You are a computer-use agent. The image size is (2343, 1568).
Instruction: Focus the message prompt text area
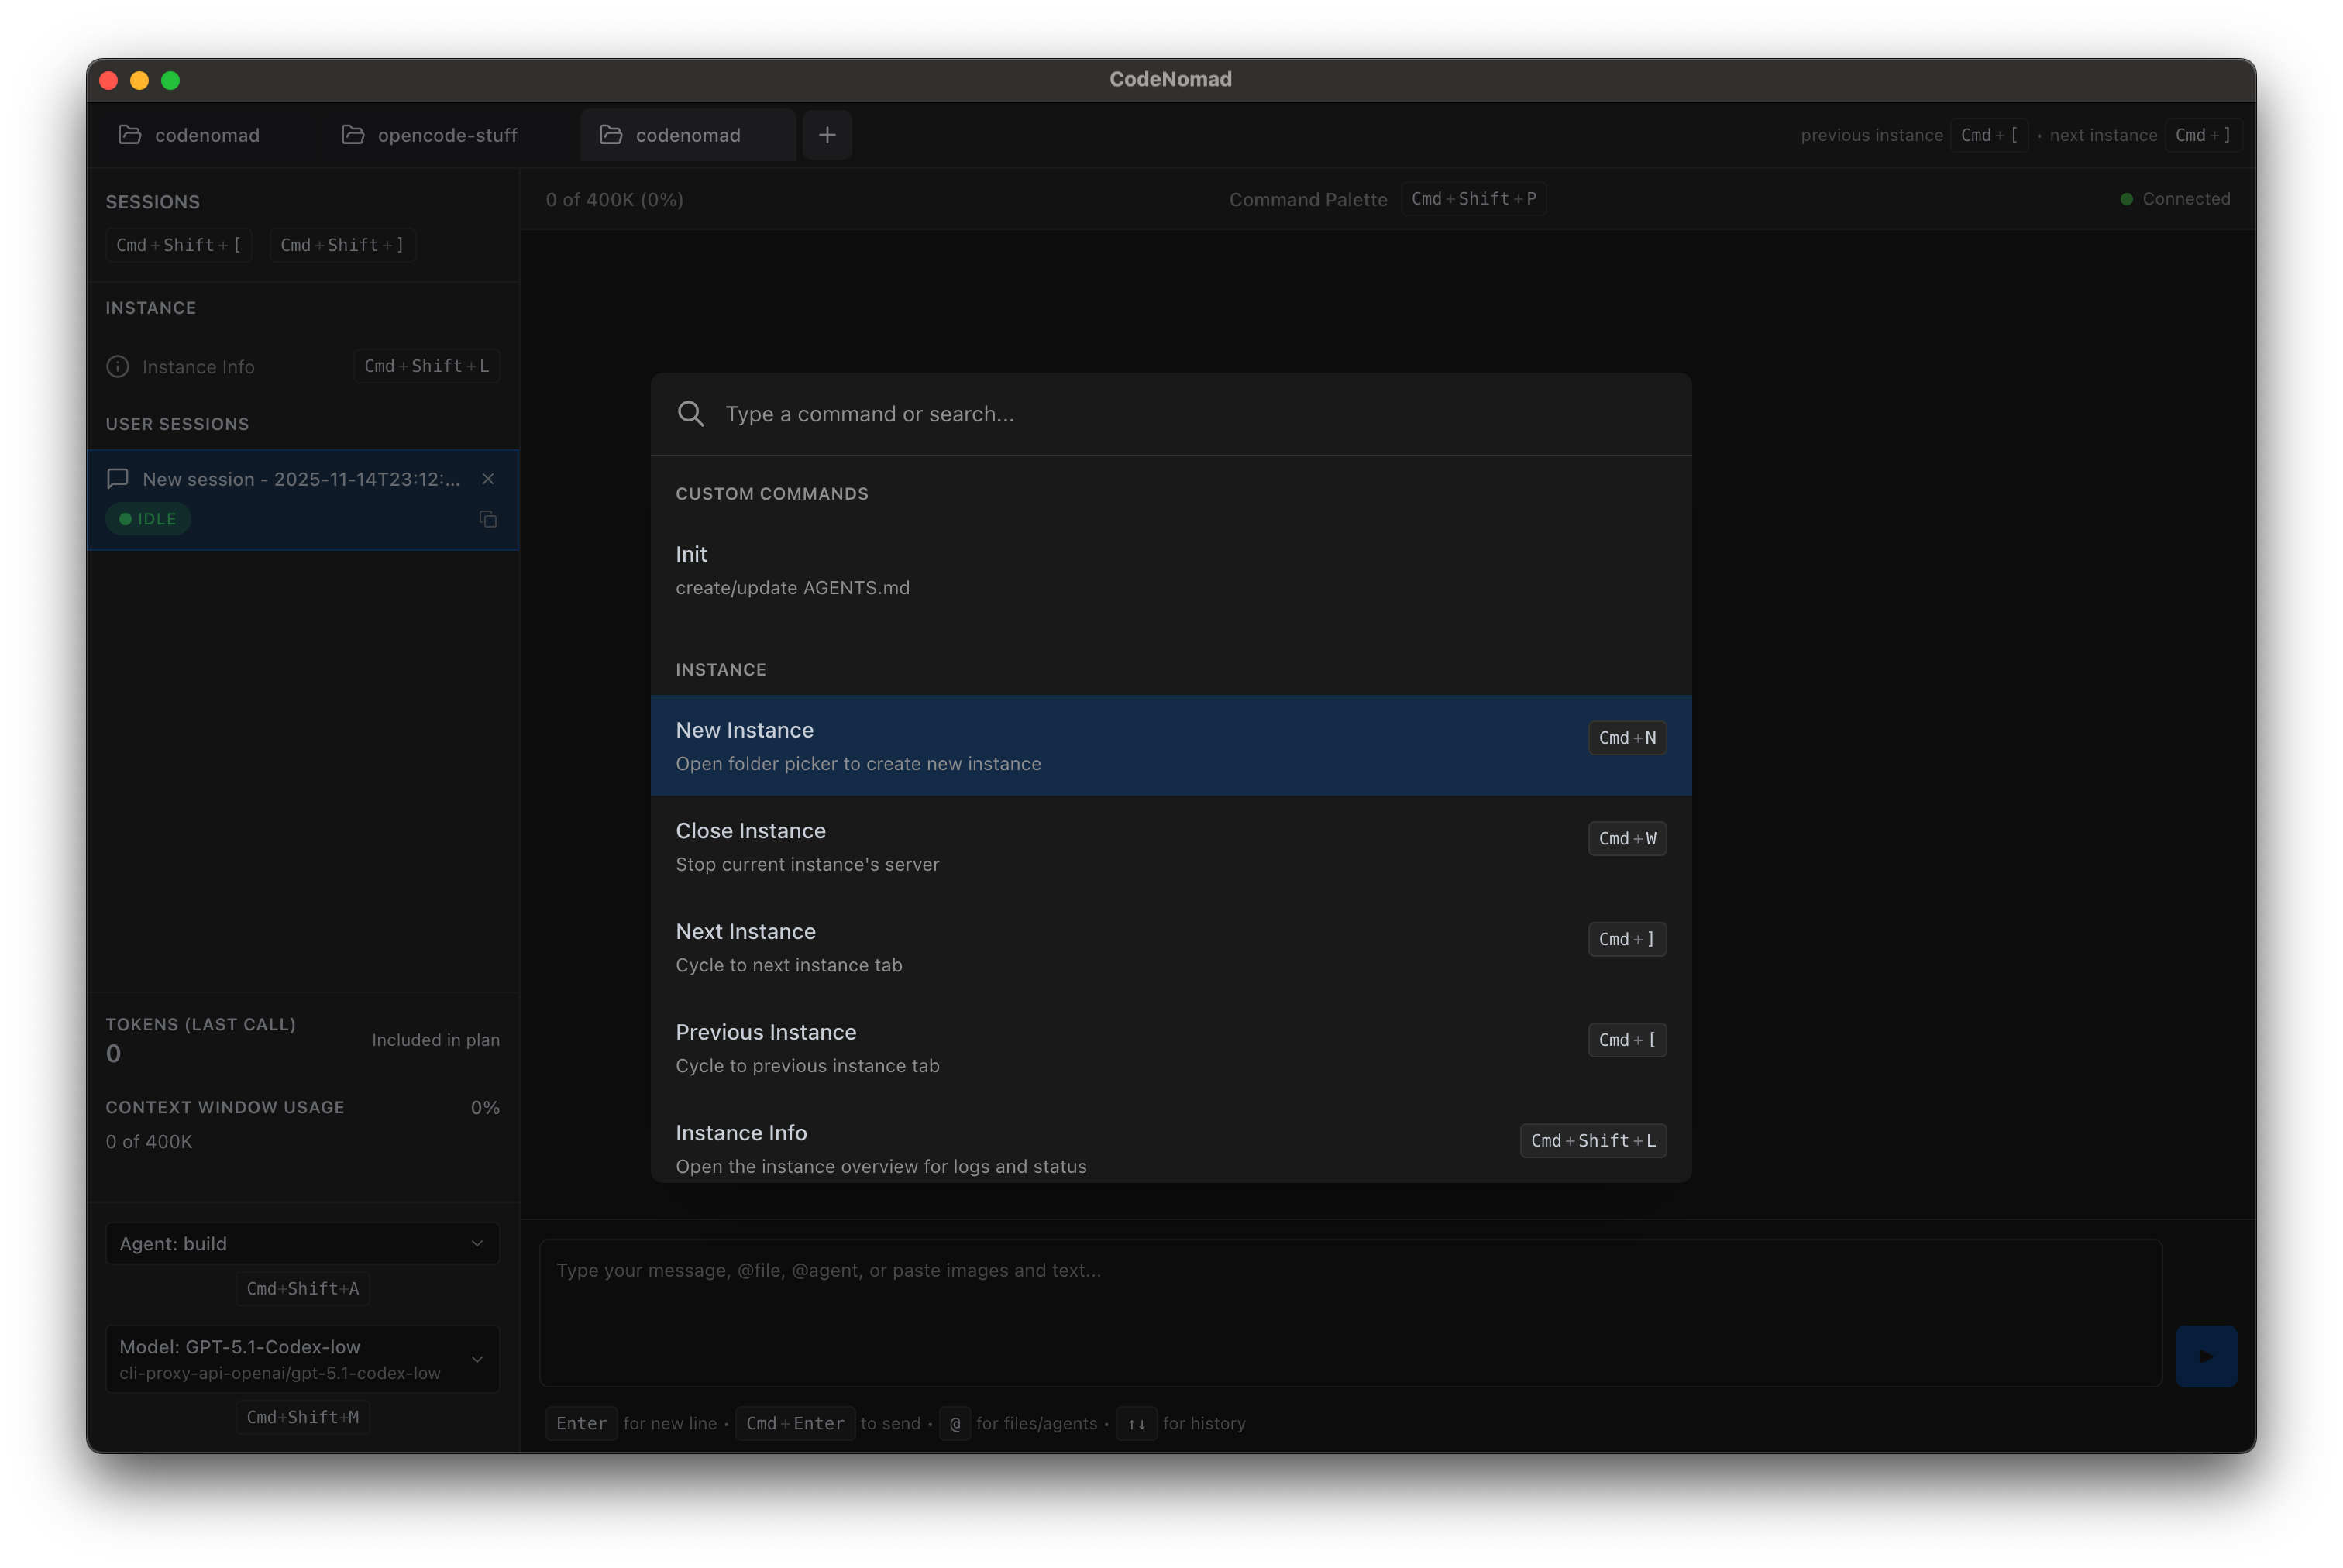click(x=1350, y=1312)
